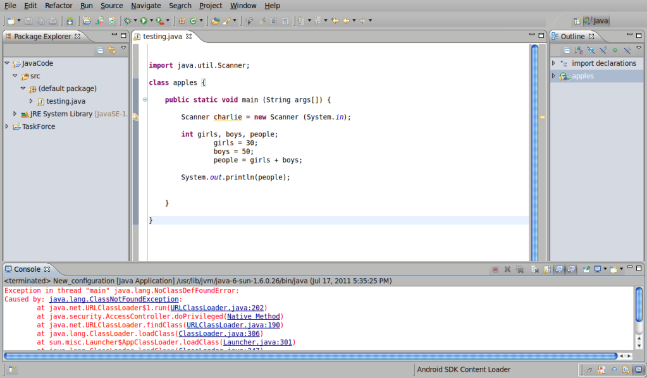The width and height of the screenshot is (647, 378).
Task: Click Link with Editor in Package Explorer
Action: 112,50
